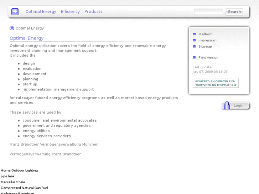Click the Optimal Energy breadcrumb text
The width and height of the screenshot is (259, 194).
[x=30, y=28]
